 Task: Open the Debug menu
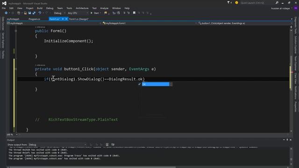[x=50, y=8]
